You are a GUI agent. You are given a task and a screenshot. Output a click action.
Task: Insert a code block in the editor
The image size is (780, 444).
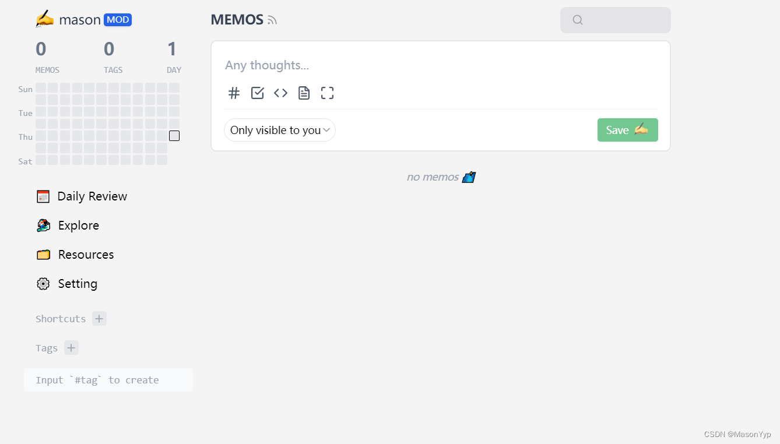(x=280, y=93)
